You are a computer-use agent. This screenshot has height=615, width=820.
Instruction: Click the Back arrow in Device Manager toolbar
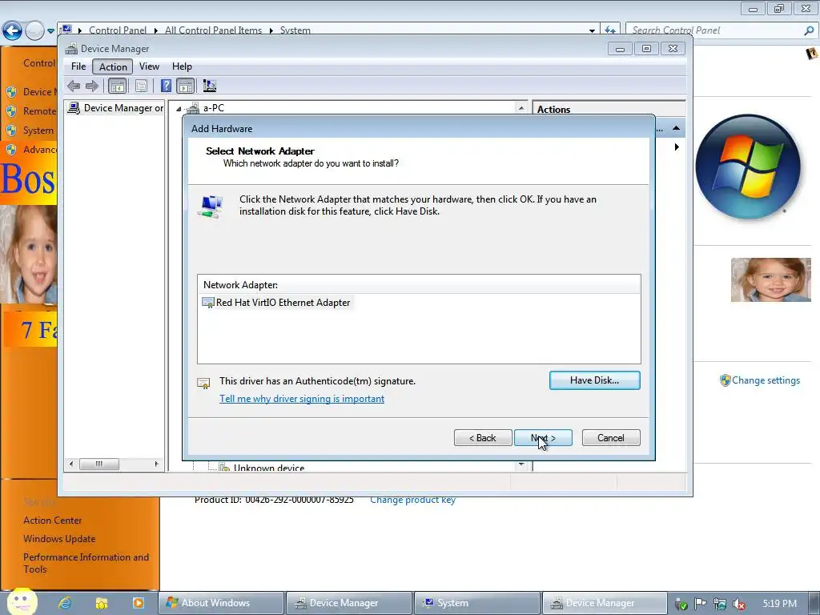pyautogui.click(x=74, y=86)
